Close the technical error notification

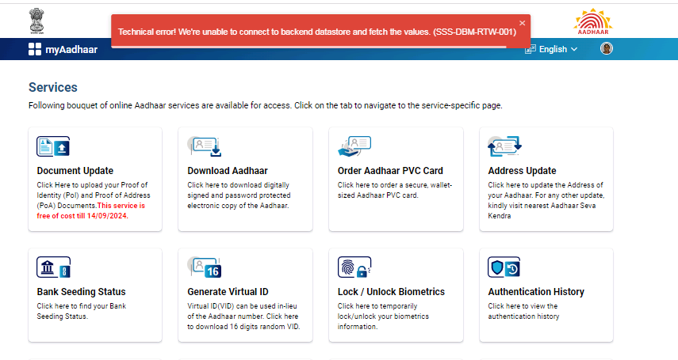(522, 23)
